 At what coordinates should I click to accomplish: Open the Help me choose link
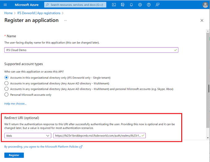(x=15, y=104)
